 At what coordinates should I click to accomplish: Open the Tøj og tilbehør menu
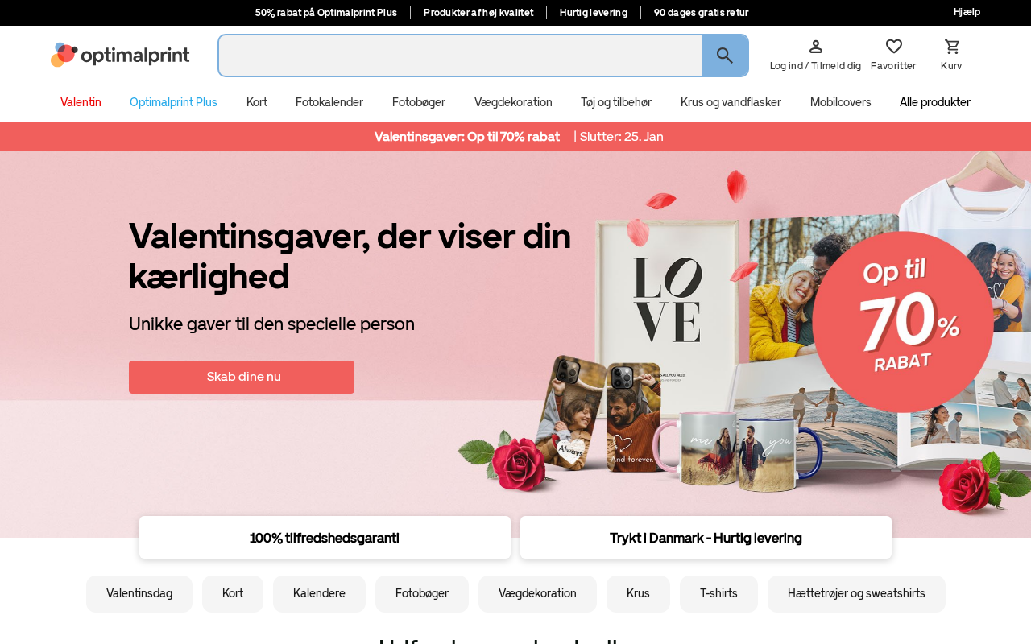pos(616,102)
